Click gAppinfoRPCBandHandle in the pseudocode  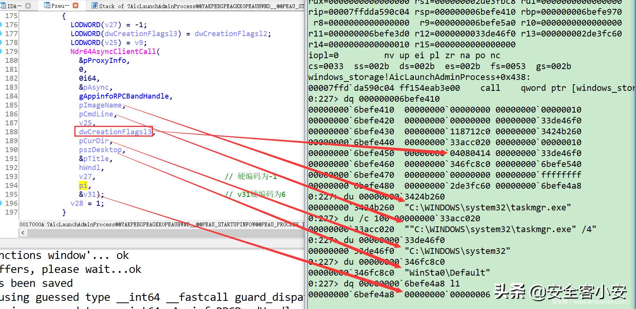click(x=124, y=96)
